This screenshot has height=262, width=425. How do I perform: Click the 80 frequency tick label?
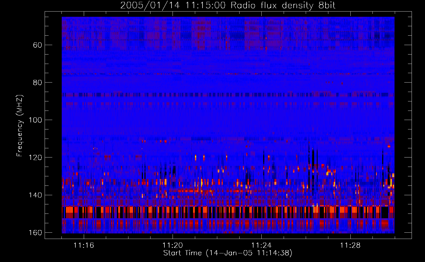(38, 83)
